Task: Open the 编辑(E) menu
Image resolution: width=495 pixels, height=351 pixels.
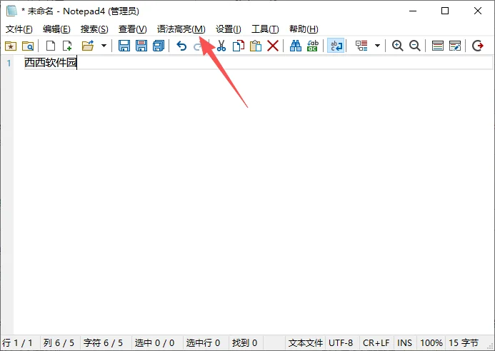Action: 56,29
